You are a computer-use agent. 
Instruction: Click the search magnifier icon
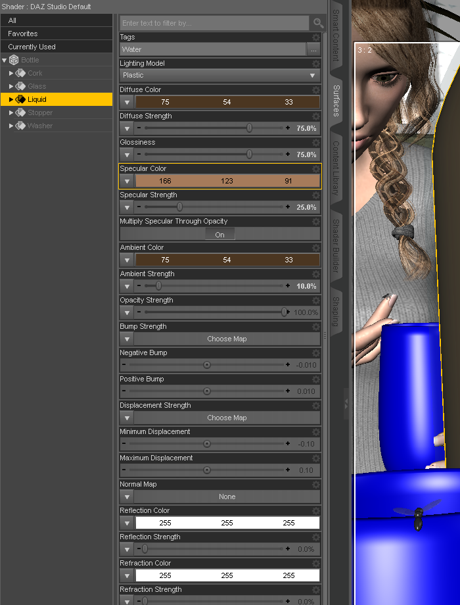(318, 23)
